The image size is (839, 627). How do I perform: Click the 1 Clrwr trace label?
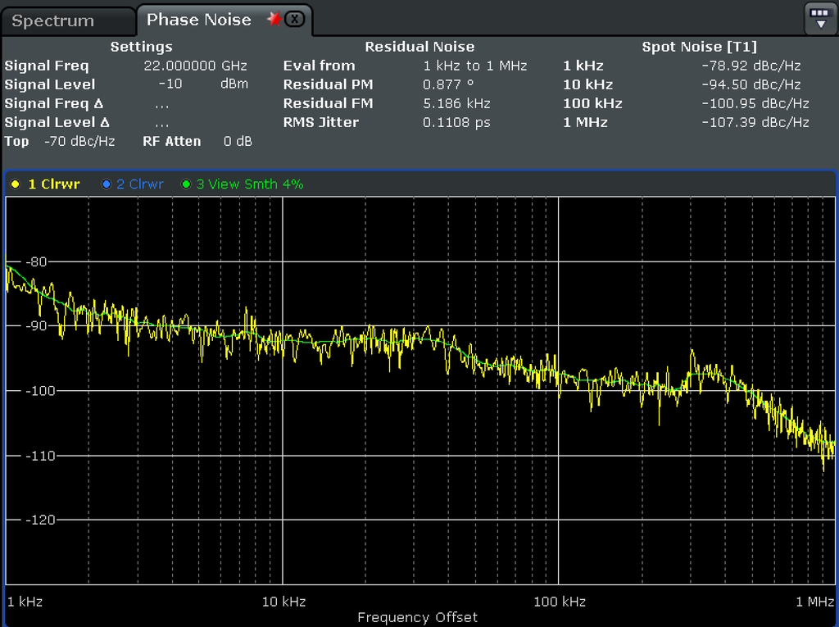(54, 184)
